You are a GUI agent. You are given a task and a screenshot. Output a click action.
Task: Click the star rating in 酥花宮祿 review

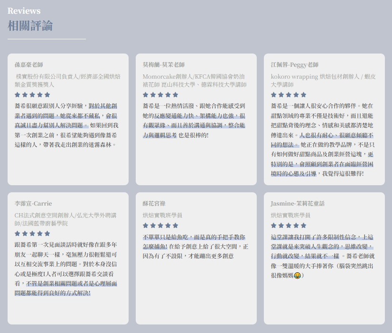click(160, 225)
